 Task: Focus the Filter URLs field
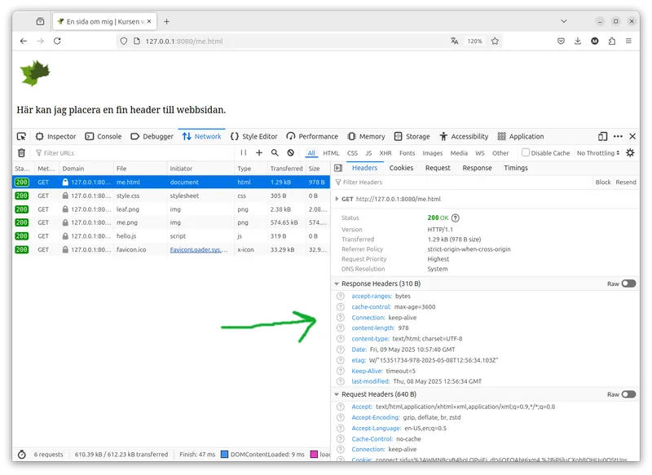coord(133,153)
